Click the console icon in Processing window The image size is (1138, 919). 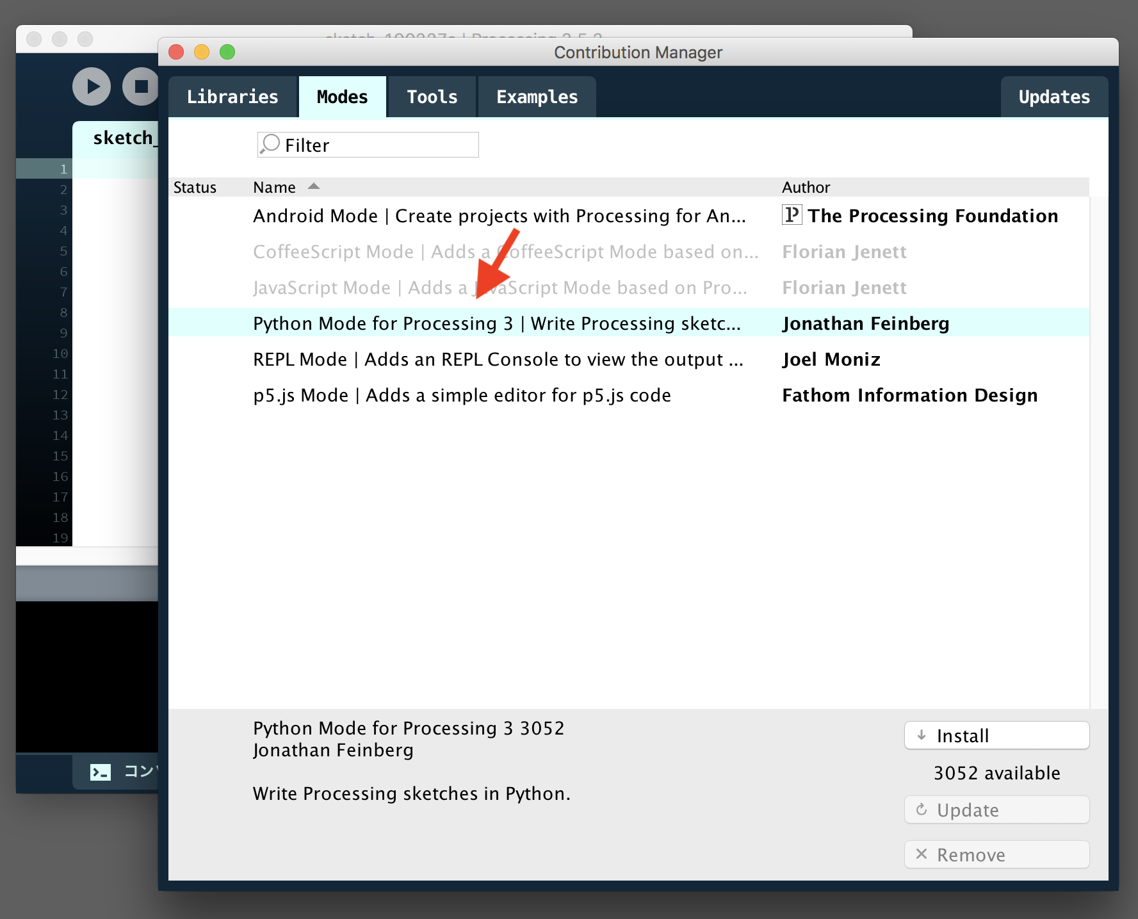tap(101, 772)
